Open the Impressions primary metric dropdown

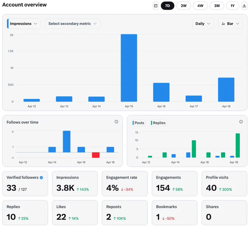[24, 24]
